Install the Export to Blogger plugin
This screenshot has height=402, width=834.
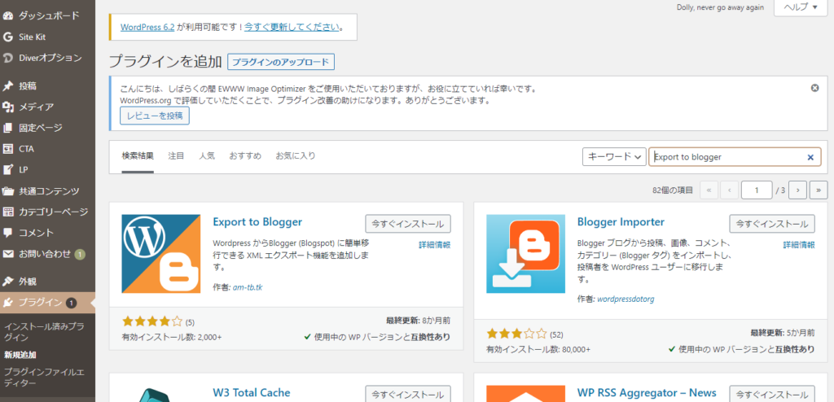coord(407,224)
